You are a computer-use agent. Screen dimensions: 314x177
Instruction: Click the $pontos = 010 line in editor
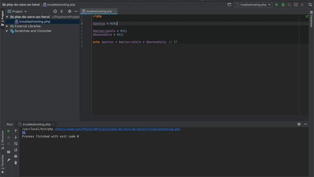pyautogui.click(x=105, y=24)
